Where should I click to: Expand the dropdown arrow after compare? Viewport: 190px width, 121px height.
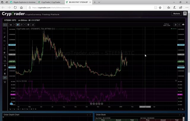25,25
